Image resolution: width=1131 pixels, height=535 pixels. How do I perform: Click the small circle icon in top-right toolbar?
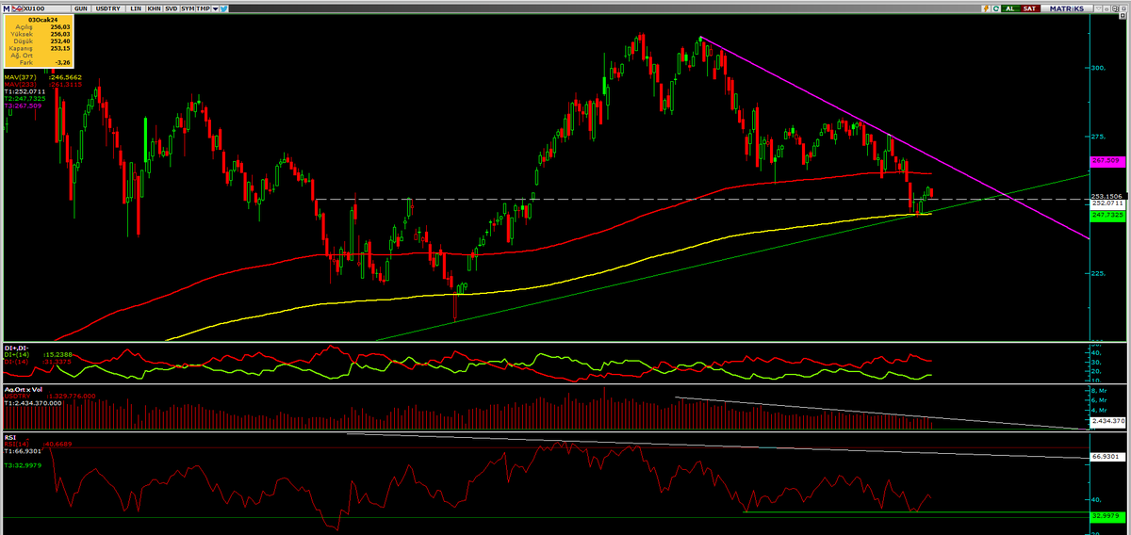point(1106,8)
